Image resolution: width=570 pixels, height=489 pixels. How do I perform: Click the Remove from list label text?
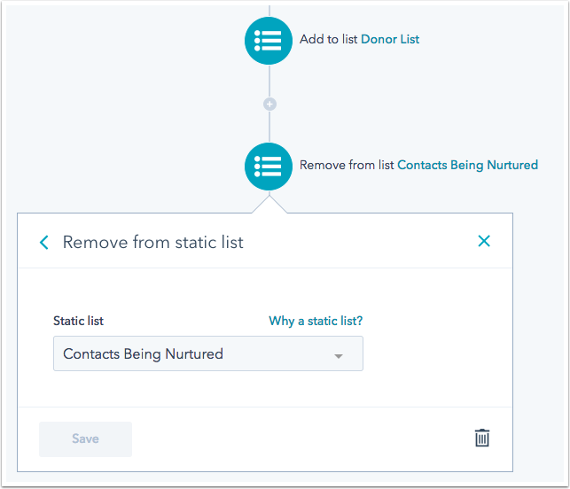347,165
